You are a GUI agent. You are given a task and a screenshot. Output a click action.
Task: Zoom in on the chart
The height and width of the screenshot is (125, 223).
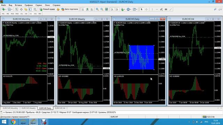pyautogui.click(x=97, y=9)
